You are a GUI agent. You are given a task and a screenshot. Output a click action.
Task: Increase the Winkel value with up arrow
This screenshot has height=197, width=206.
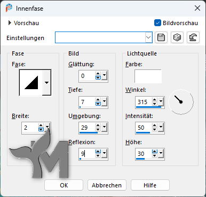coord(155,100)
